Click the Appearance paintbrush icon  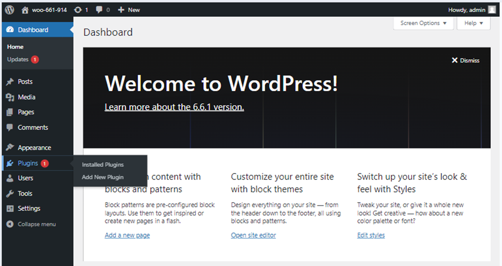(x=10, y=147)
